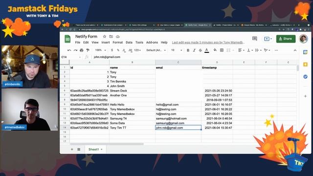Select the hello@gmail.com cell
Screen dimensions: 313x176
pyautogui.click(x=178, y=105)
